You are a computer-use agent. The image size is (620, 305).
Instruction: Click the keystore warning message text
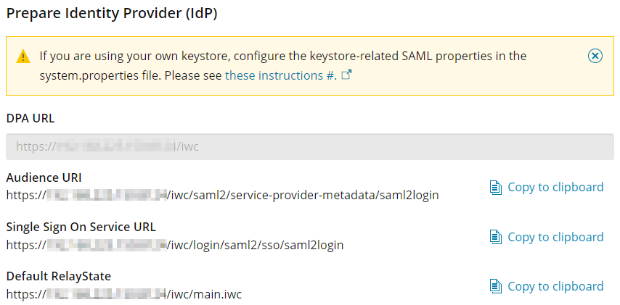283,56
